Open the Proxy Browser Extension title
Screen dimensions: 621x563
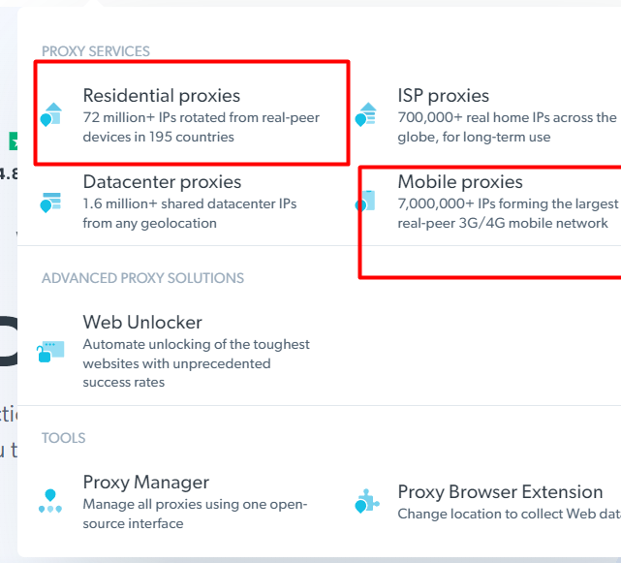(500, 492)
